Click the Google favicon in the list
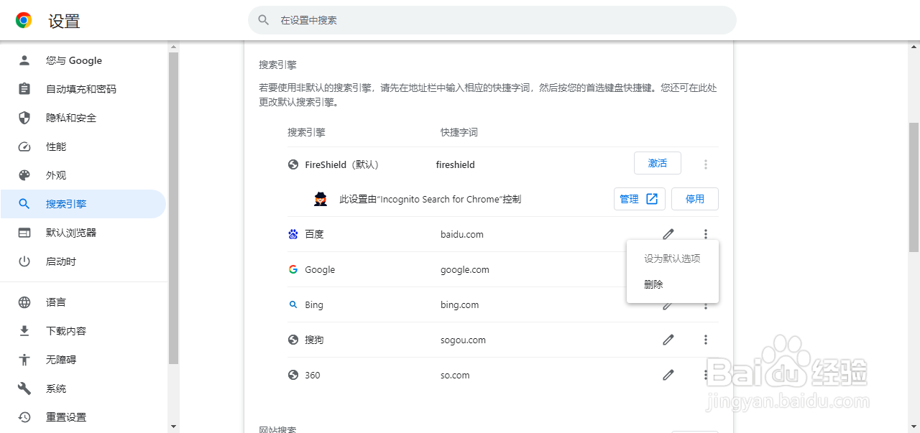Screen dimensions: 920x433 point(293,269)
